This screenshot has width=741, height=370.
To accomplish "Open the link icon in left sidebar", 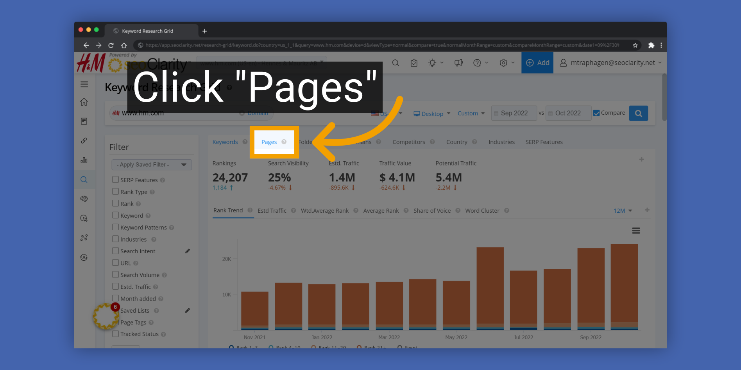I will pyautogui.click(x=84, y=141).
